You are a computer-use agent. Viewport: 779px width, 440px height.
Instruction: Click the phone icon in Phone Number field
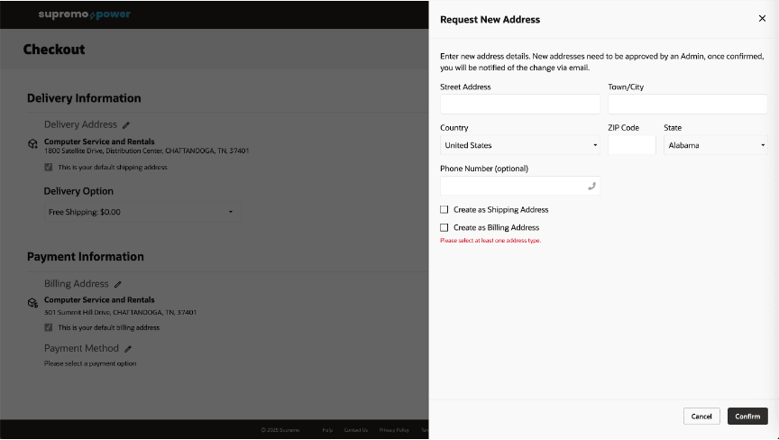[591, 187]
